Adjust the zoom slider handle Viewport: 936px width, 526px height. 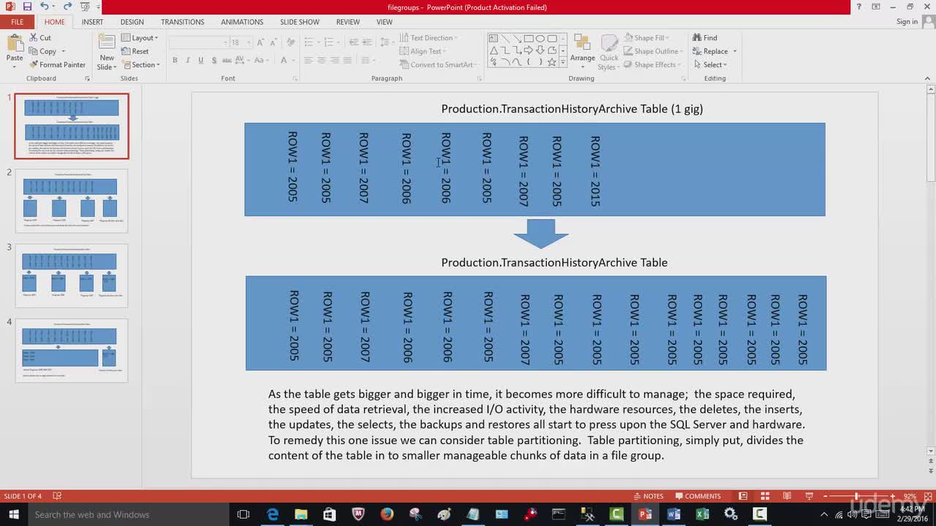pos(856,496)
